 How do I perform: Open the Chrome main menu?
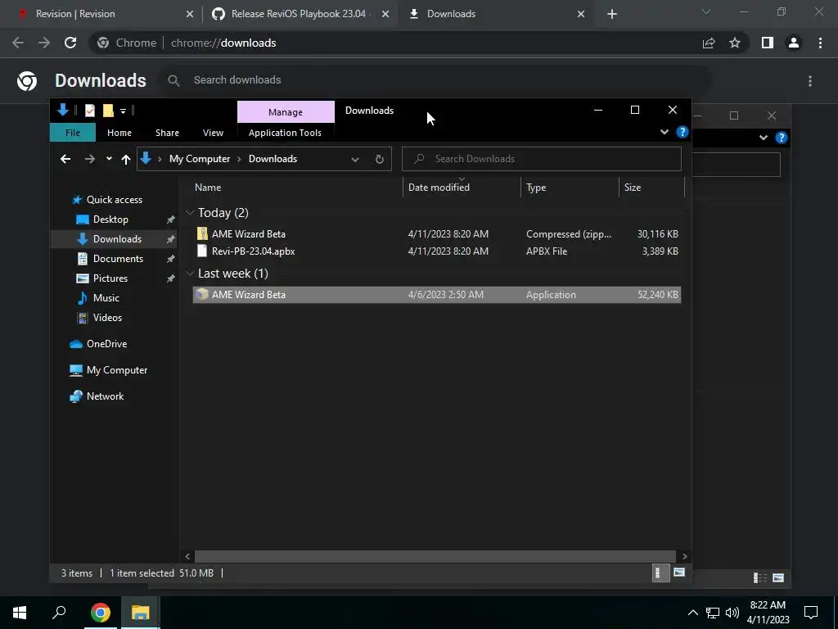pyautogui.click(x=820, y=43)
